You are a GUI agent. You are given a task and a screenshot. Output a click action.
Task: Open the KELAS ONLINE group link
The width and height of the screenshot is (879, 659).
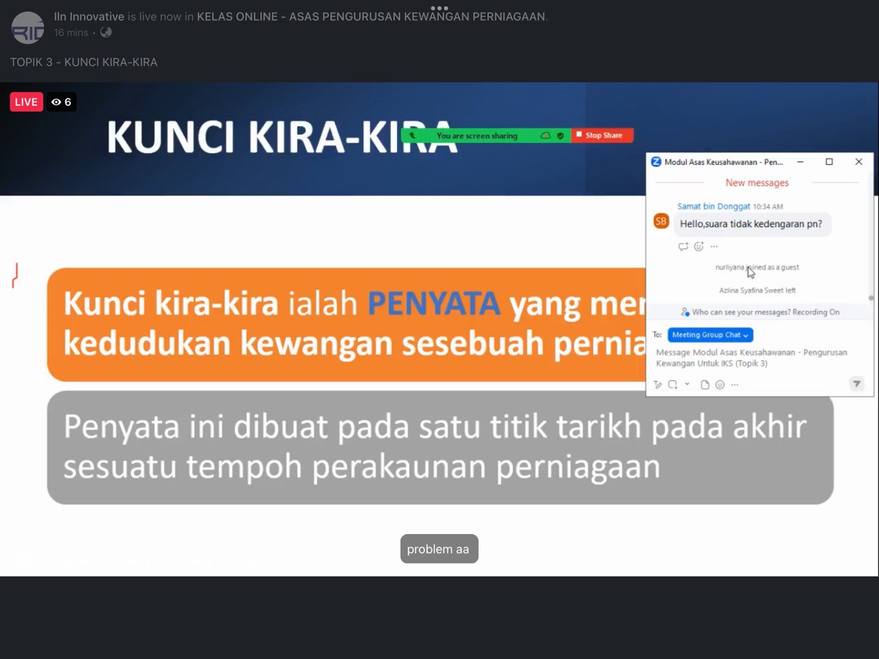[371, 16]
